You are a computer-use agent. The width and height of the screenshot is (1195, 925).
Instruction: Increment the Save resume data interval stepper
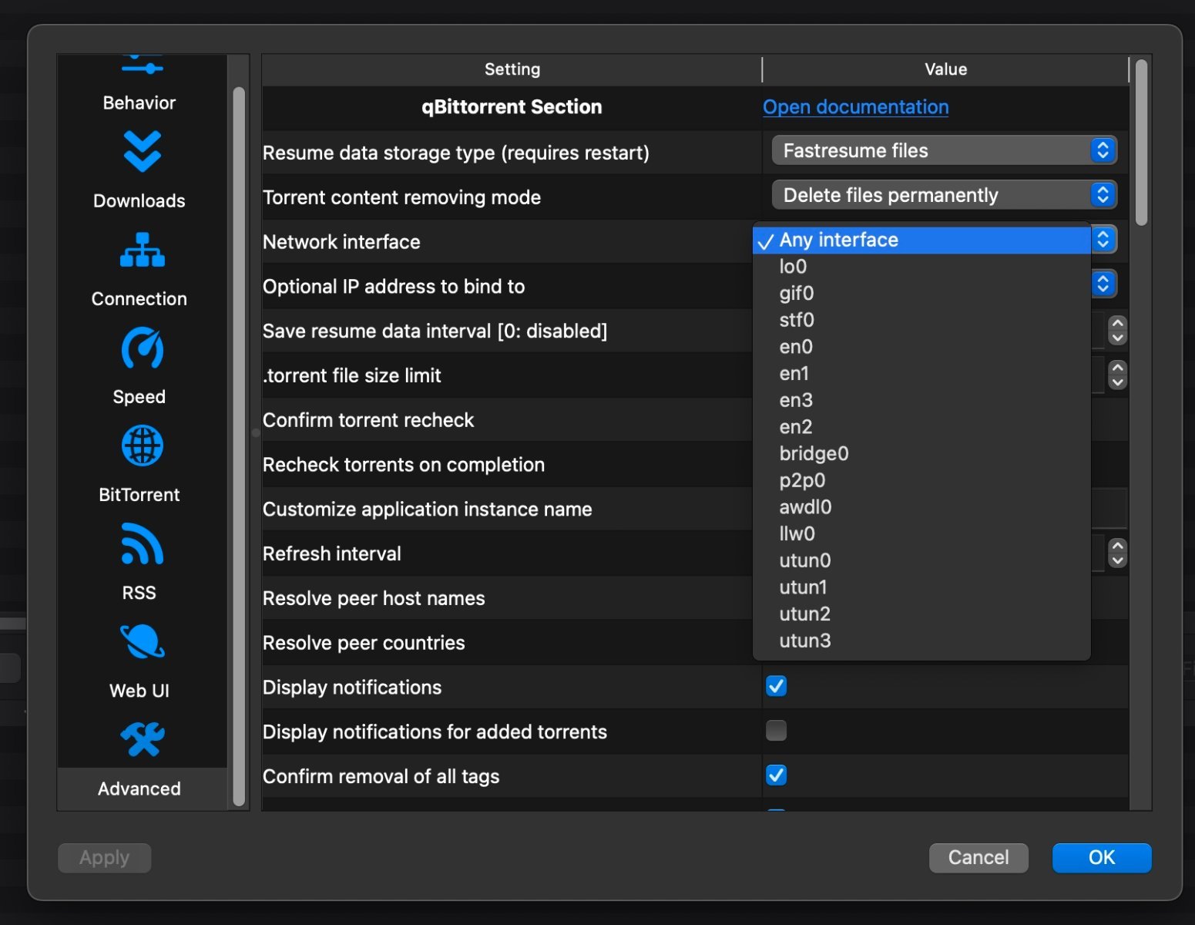1117,323
